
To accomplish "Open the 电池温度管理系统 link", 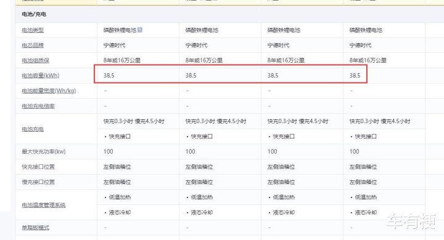I will click(x=43, y=205).
